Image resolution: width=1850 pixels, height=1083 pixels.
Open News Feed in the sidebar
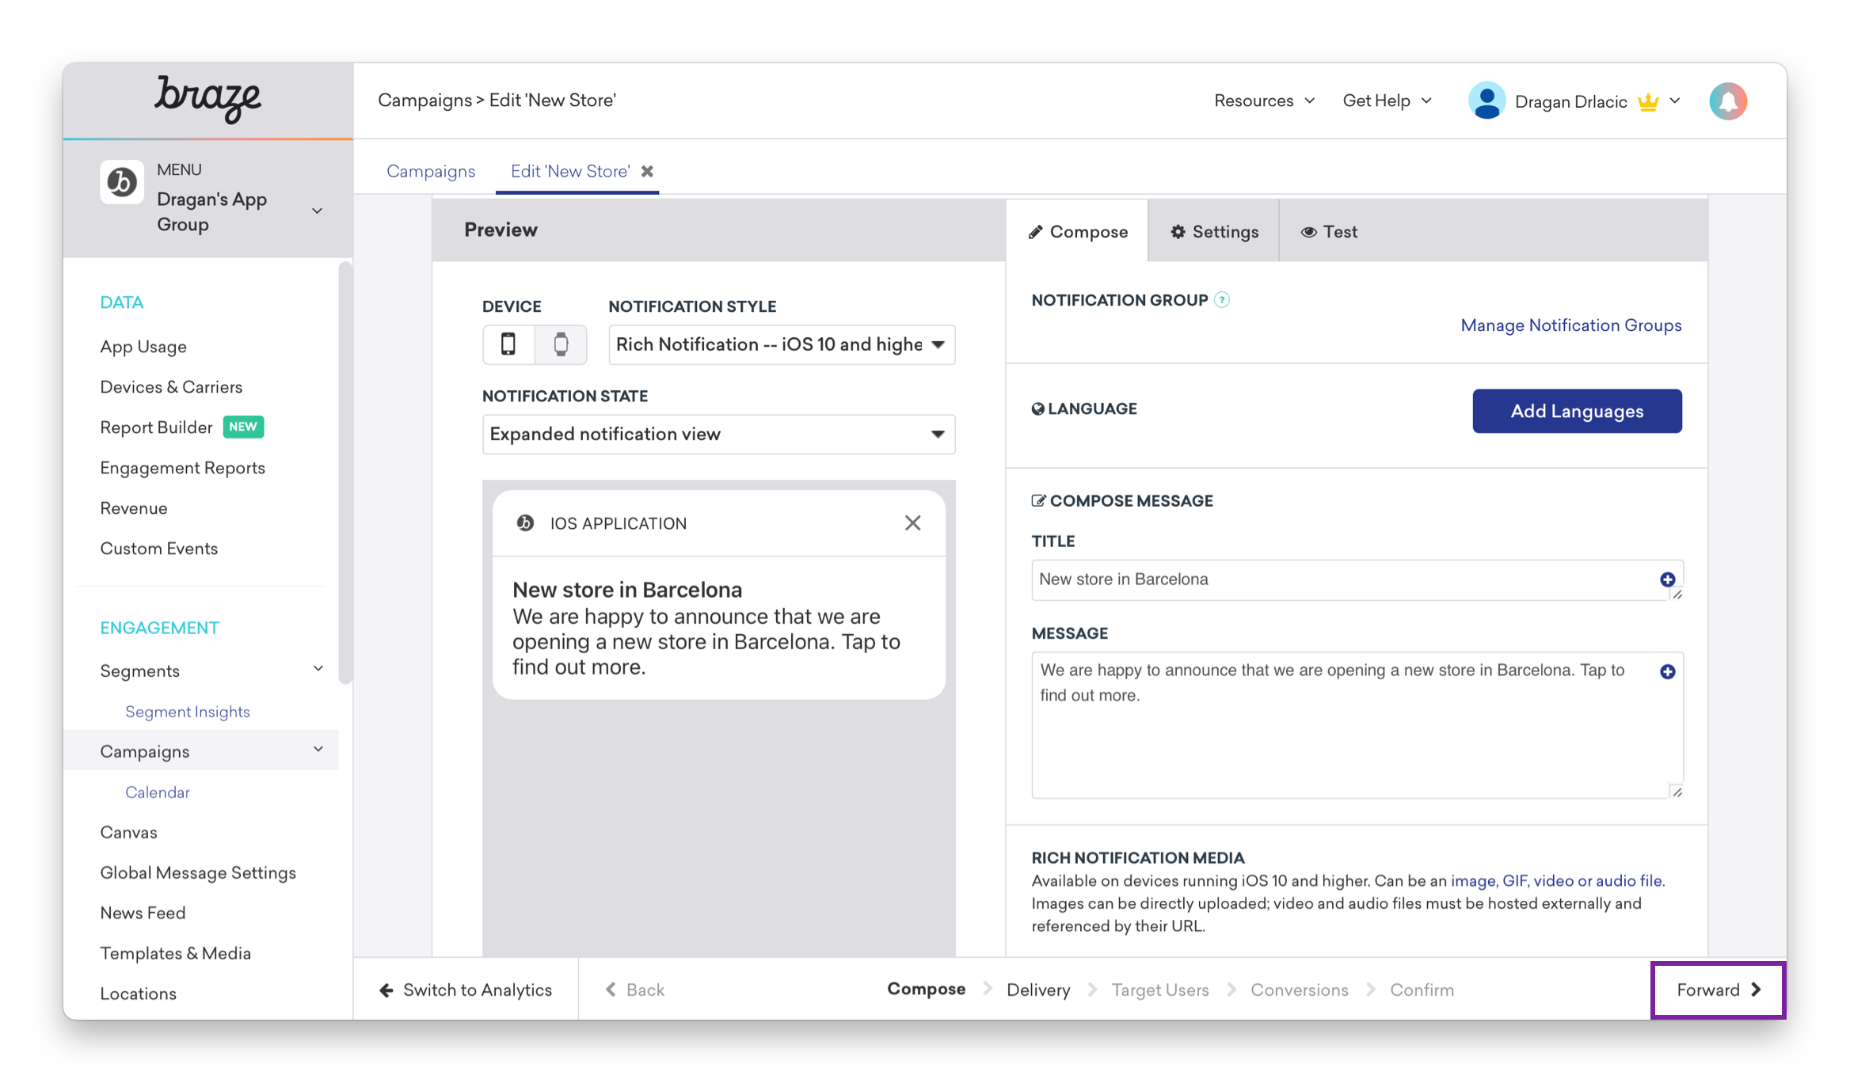point(143,914)
